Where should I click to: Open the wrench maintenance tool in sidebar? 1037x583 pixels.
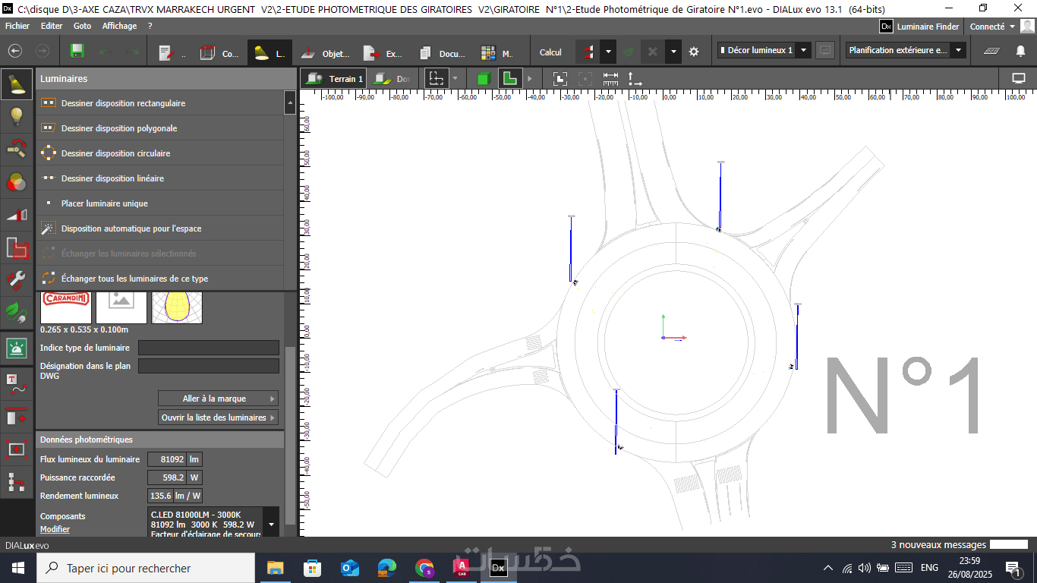tap(17, 279)
